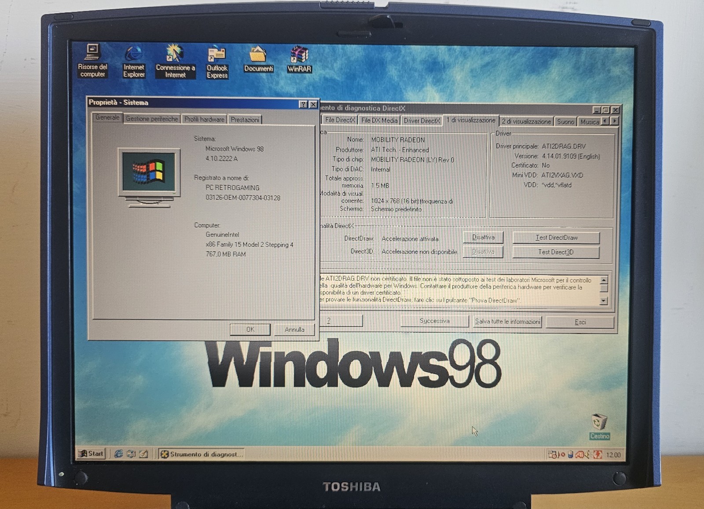Close the Proprietà - Sistema dialog
This screenshot has height=509, width=704.
click(313, 105)
